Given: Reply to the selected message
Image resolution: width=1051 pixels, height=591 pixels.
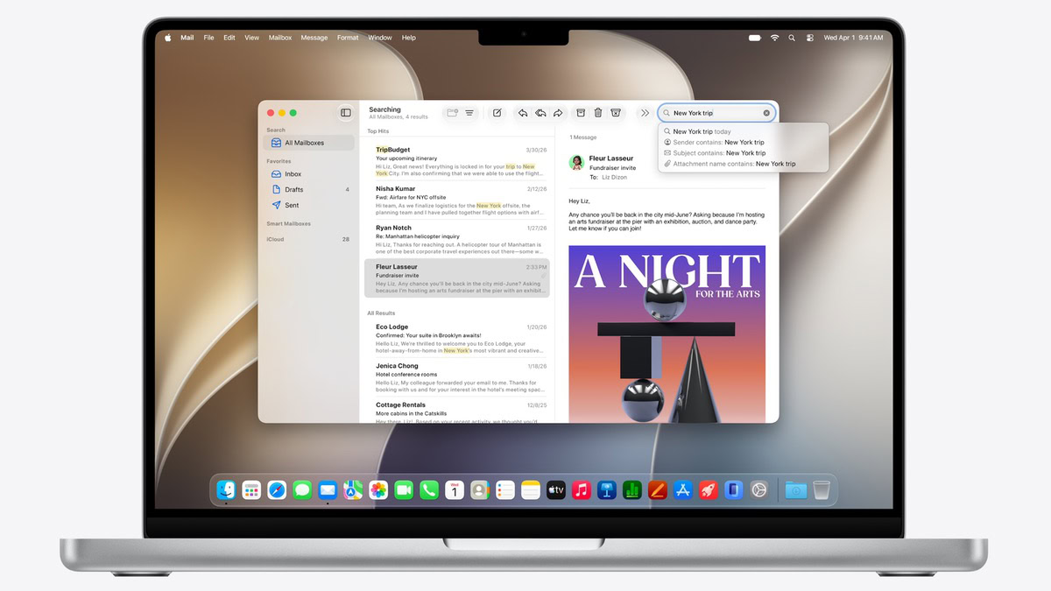Looking at the screenshot, I should tap(523, 113).
